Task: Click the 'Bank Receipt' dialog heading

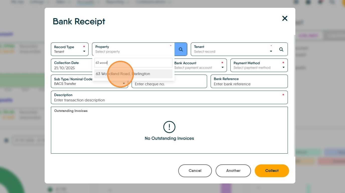Action: 79,21
